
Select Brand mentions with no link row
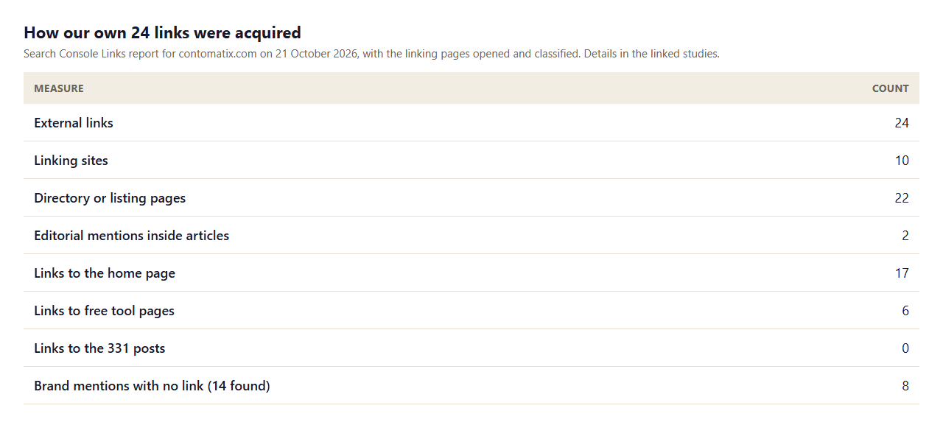pos(471,385)
